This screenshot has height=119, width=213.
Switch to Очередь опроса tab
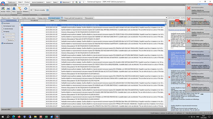(x=42, y=18)
